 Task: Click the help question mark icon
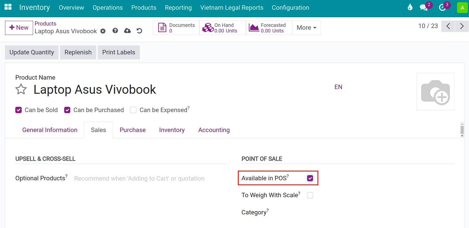(x=115, y=31)
